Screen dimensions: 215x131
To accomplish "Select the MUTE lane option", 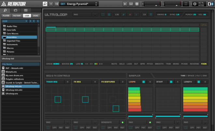I will [114, 64].
